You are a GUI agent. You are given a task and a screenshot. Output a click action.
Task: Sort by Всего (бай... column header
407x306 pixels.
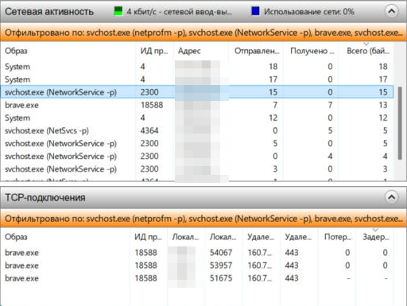click(x=368, y=51)
